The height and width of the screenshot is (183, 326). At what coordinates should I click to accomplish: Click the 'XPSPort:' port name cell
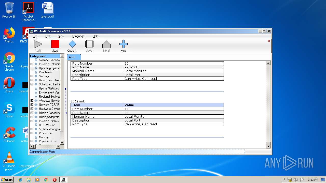point(173,67)
